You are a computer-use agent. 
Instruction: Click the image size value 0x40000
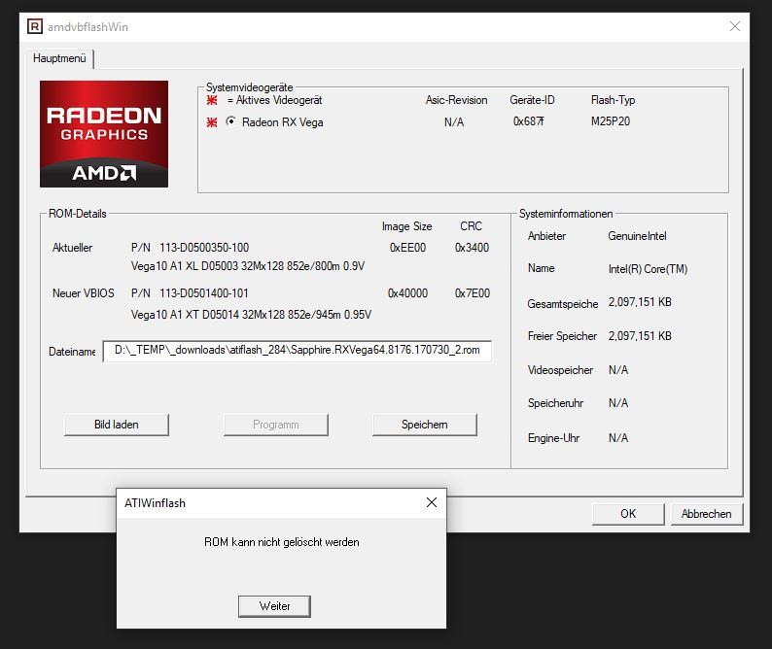tap(407, 293)
